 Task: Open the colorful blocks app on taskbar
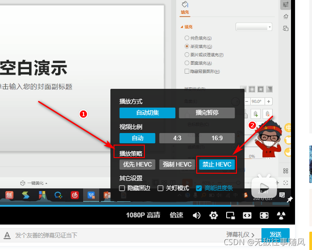(42, 195)
